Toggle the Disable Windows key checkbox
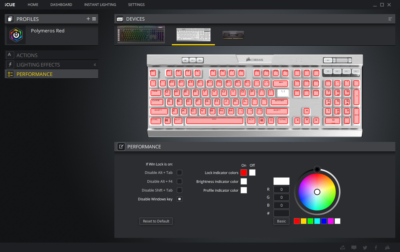This screenshot has width=400, height=252. 179,199
